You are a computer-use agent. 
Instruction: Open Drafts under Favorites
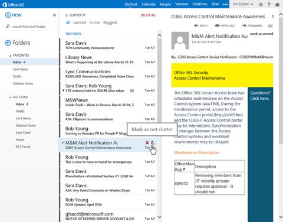click(x=17, y=76)
